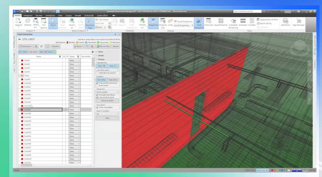The height and width of the screenshot is (177, 322).
Task: Open Autodesk Rendering tool
Action: click(x=233, y=23)
